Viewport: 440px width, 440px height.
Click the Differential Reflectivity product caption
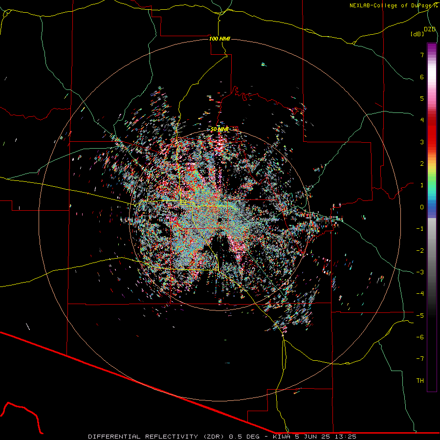pyautogui.click(x=222, y=437)
